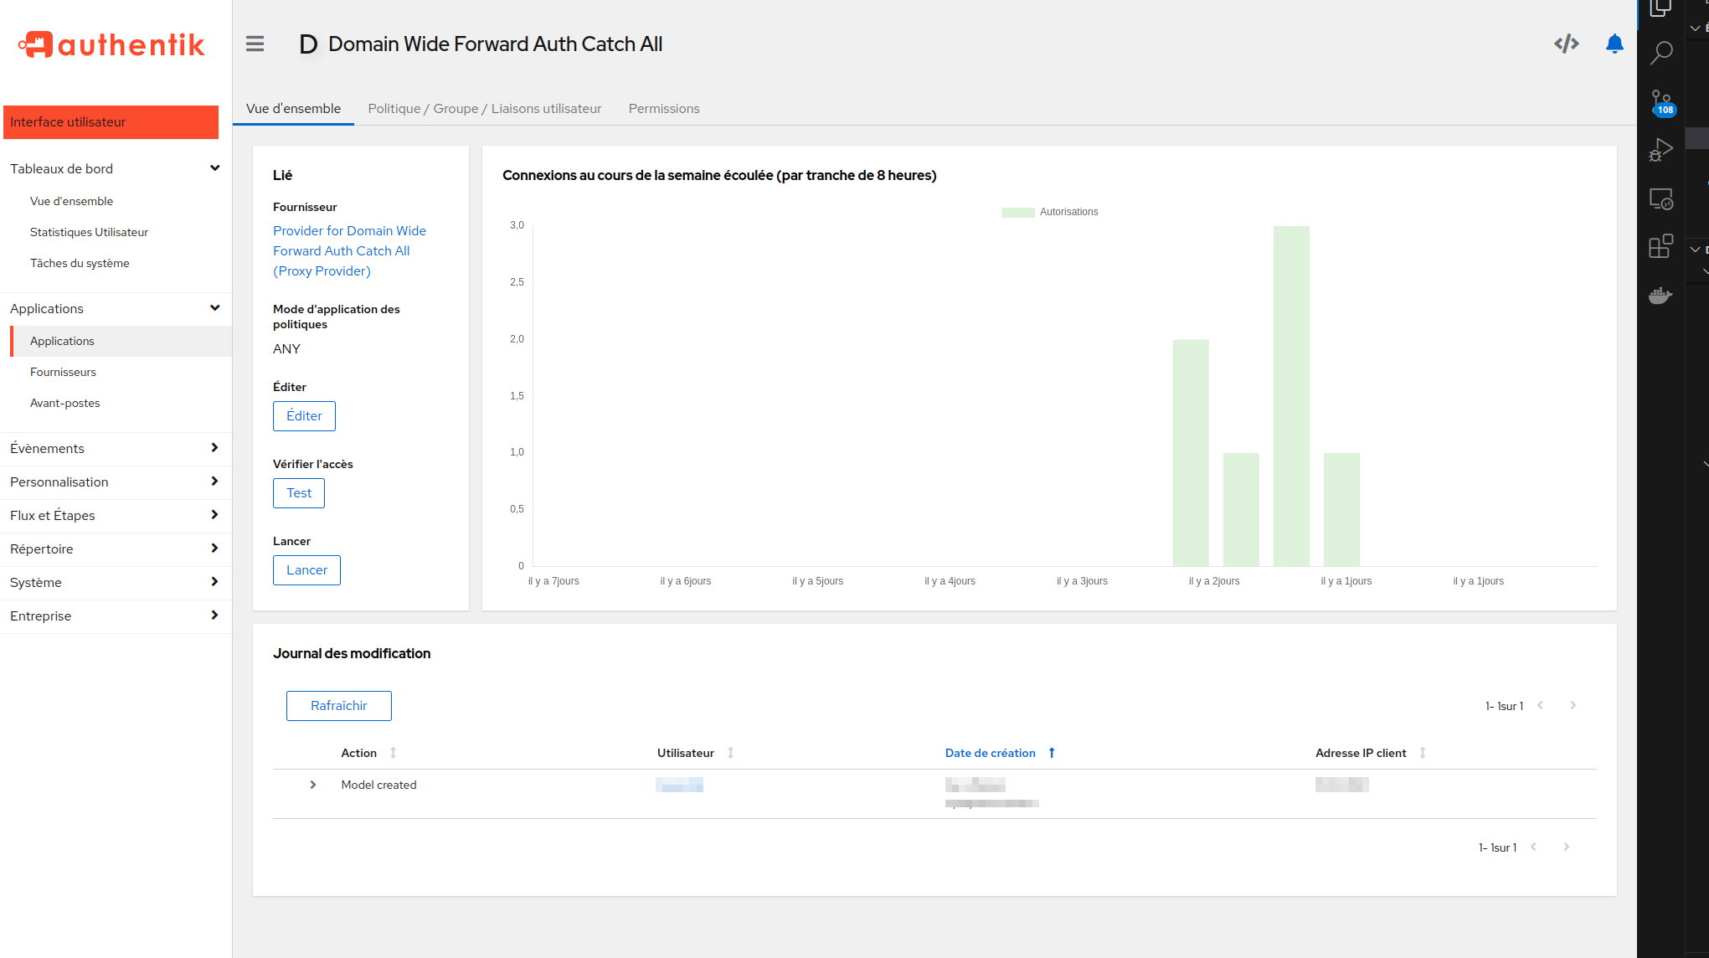This screenshot has width=1709, height=958.
Task: Open Politique / Groupe / Liaisons utilisateur tab
Action: point(485,108)
